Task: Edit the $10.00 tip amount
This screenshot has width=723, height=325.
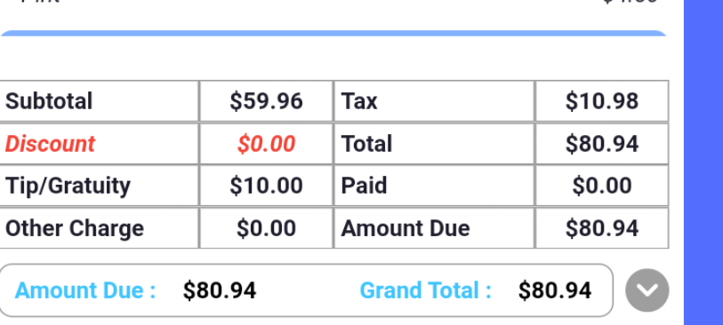Action: coord(266,186)
